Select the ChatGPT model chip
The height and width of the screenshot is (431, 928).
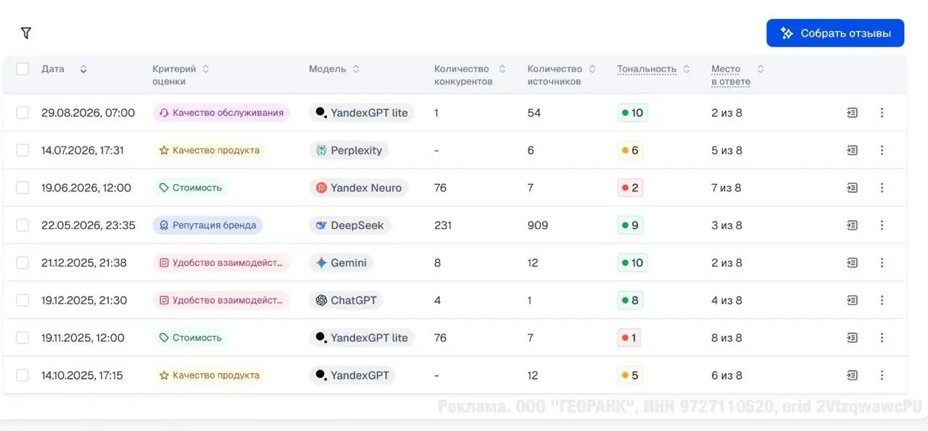pyautogui.click(x=346, y=300)
